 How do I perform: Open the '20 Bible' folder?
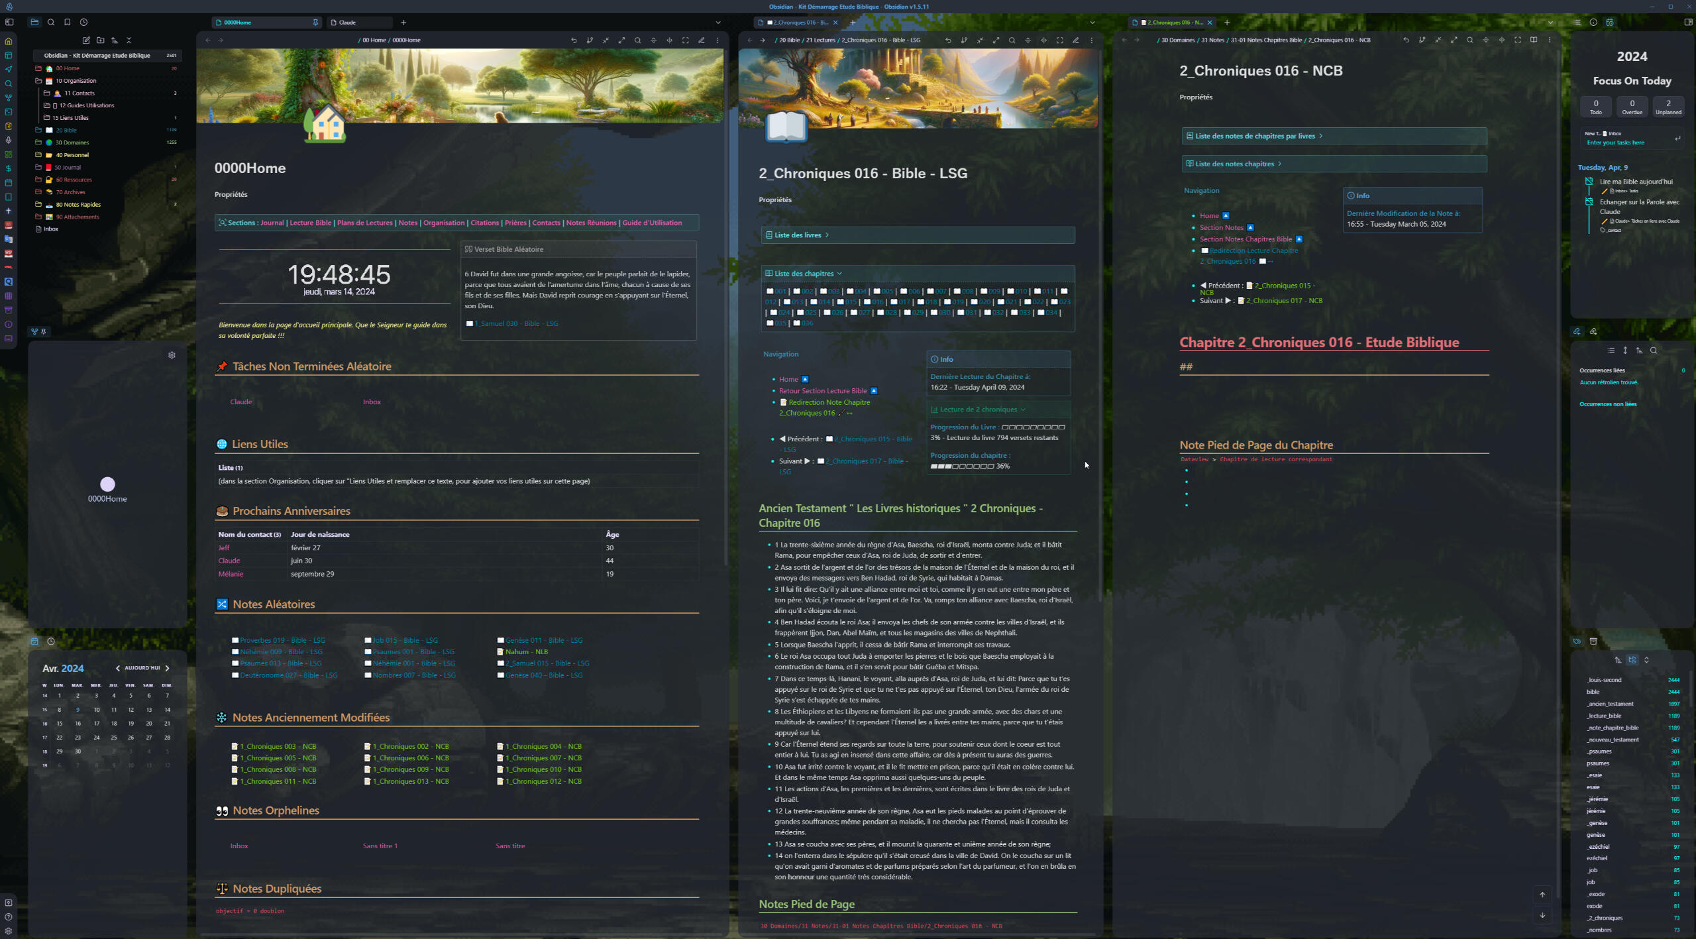[66, 130]
